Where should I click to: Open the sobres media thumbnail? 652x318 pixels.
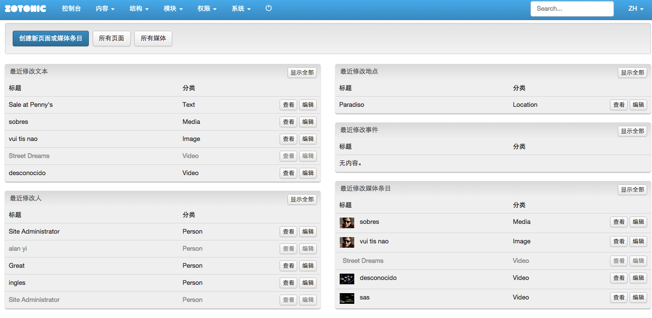click(347, 222)
